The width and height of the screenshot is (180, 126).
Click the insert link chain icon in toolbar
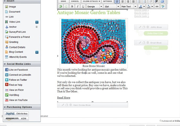157,6
